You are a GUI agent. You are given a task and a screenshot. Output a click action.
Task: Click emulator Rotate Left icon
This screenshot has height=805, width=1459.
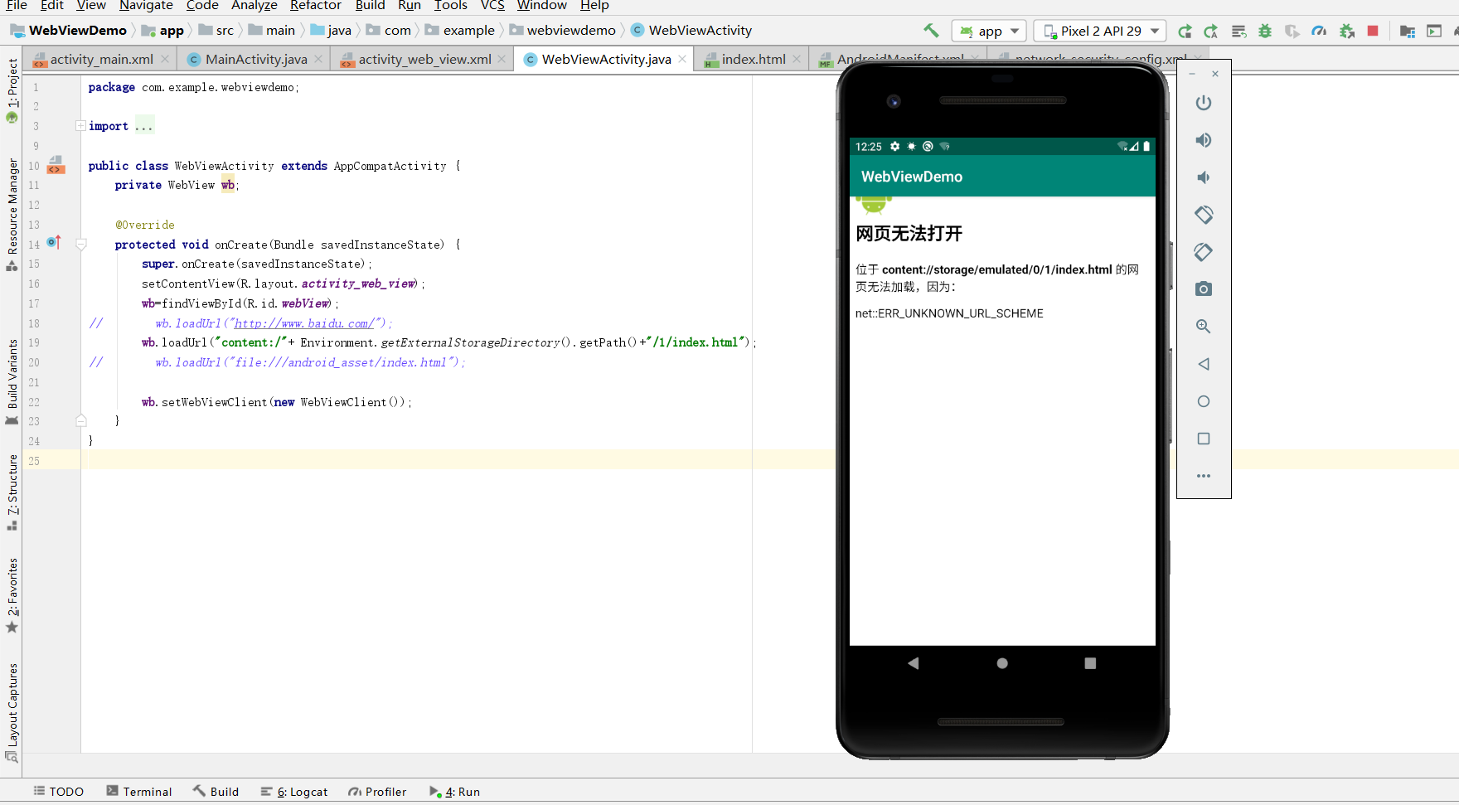tap(1204, 215)
